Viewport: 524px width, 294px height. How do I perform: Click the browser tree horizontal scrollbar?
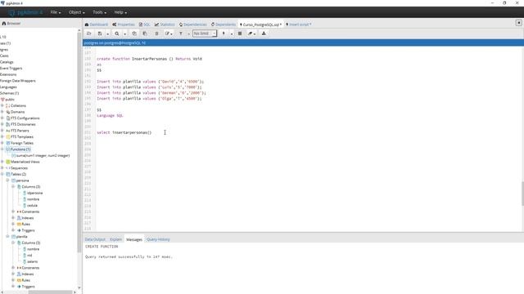click(x=50, y=292)
